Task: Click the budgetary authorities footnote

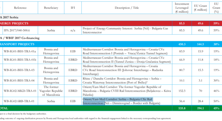Action: [23, 114]
